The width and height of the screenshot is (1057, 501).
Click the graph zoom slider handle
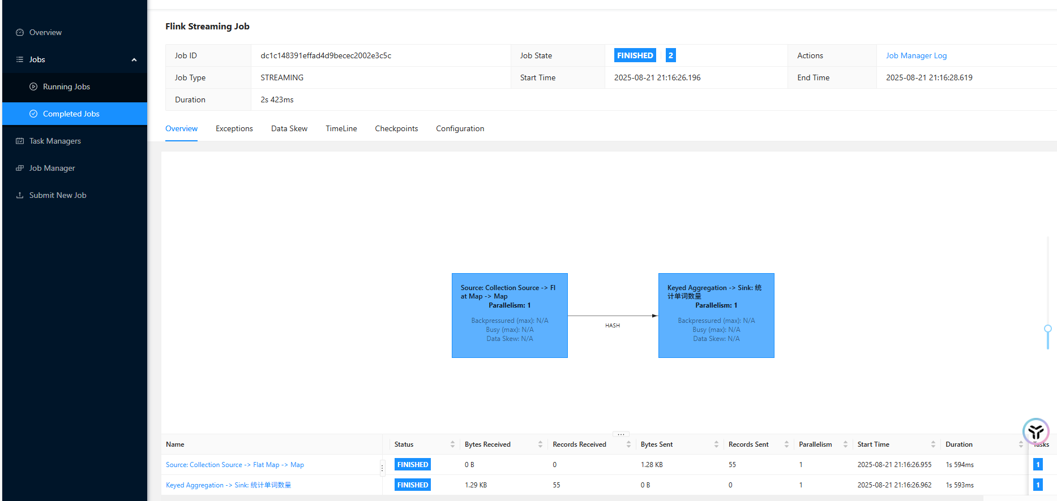click(x=1048, y=329)
